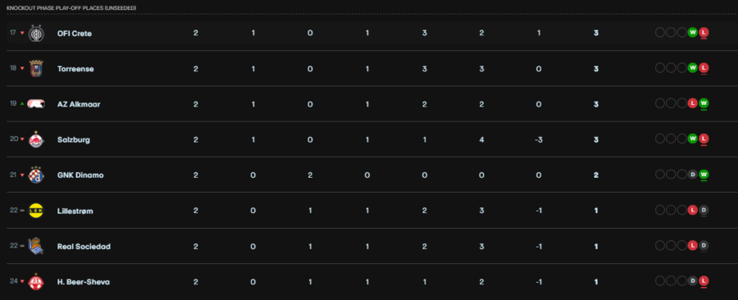Screen dimensions: 738x300
Task: Click GNK Dinamo's grey D form badge
Action: 692,175
